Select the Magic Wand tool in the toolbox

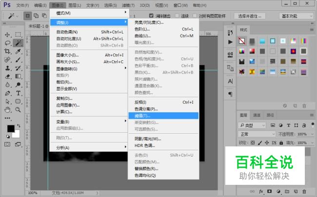click(18, 43)
